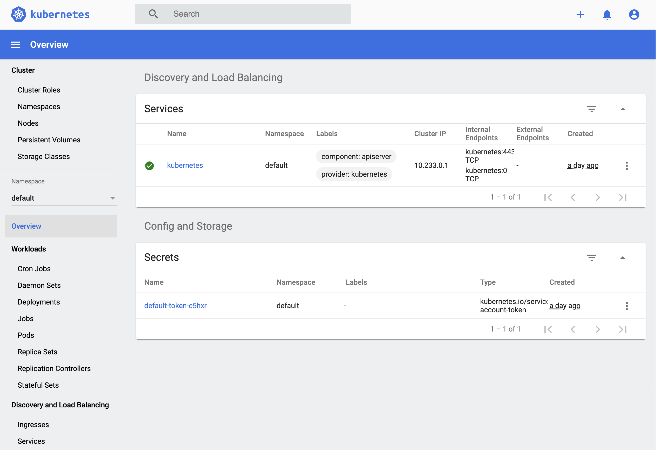This screenshot has height=450, width=656.
Task: Click 'a day ago' in Services row
Action: (x=583, y=165)
